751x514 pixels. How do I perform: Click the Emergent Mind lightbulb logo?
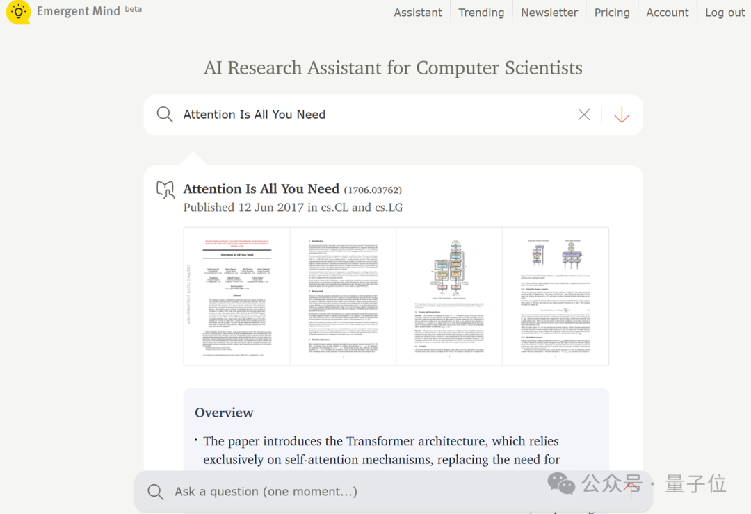pyautogui.click(x=18, y=13)
